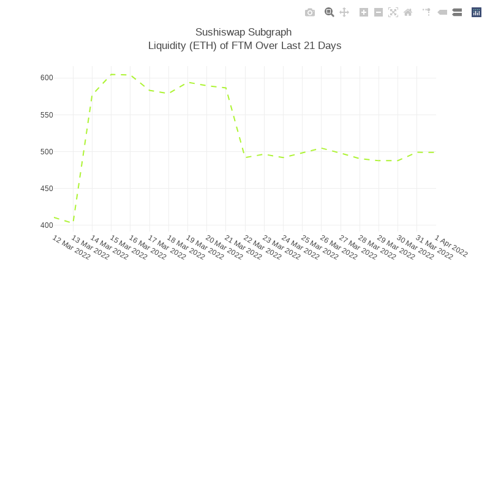
Task: Toggle spike lines on the chart
Action: tap(426, 12)
